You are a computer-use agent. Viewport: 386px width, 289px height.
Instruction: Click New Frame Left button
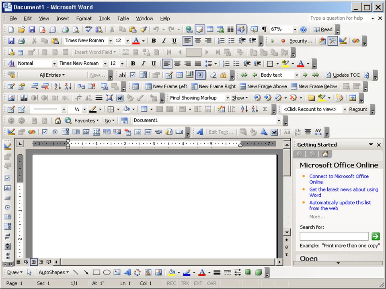point(166,86)
